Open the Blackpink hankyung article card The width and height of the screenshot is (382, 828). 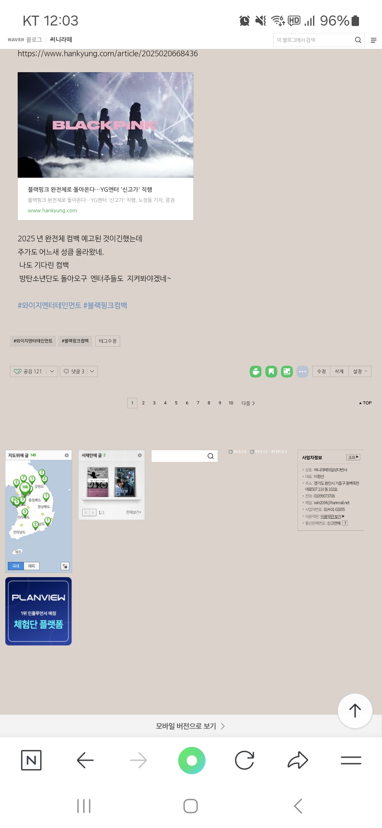[105, 146]
